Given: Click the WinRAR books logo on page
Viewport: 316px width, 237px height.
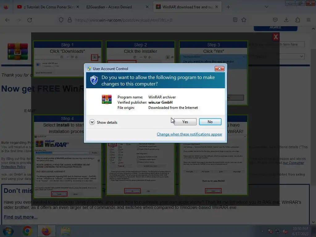Looking at the screenshot, I should (x=18, y=51).
